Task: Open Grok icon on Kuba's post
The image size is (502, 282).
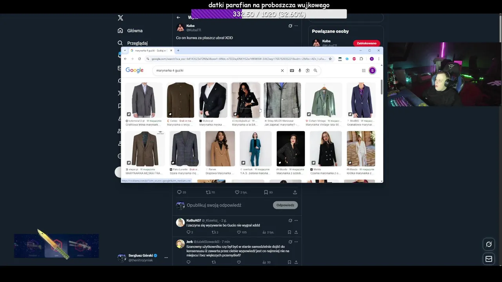Action: point(290,26)
